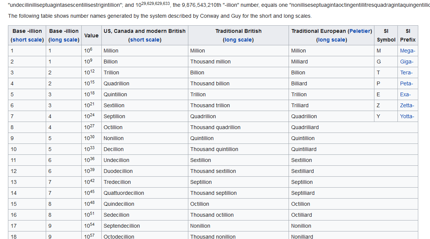Viewport: 430px width, 239px height.
Task: Click the 'Undecillion' cell
Action: tap(145, 160)
